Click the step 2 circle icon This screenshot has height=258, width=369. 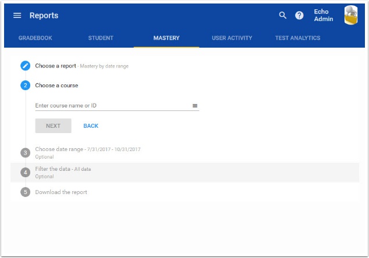click(25, 85)
